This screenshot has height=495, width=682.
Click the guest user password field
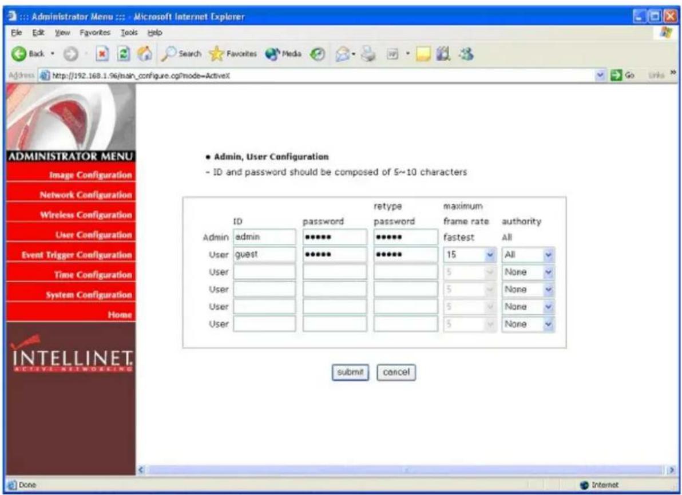click(x=335, y=255)
